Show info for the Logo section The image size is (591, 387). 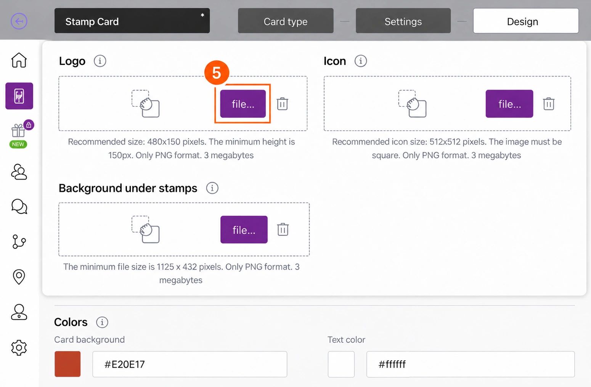pyautogui.click(x=100, y=61)
